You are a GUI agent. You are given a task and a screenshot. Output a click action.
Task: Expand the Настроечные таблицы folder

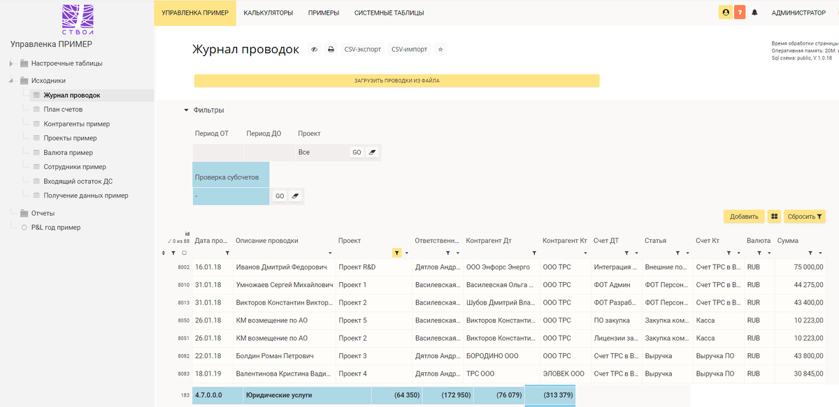point(11,64)
